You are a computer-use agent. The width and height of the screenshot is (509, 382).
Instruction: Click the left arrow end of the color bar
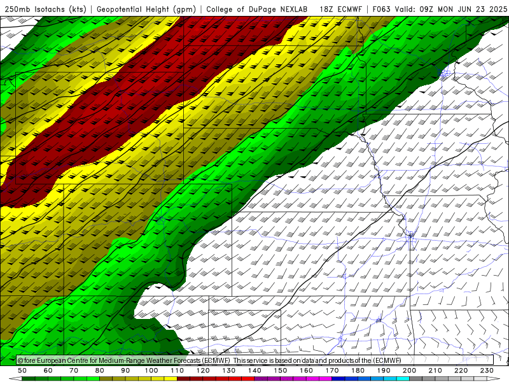(x=15, y=379)
